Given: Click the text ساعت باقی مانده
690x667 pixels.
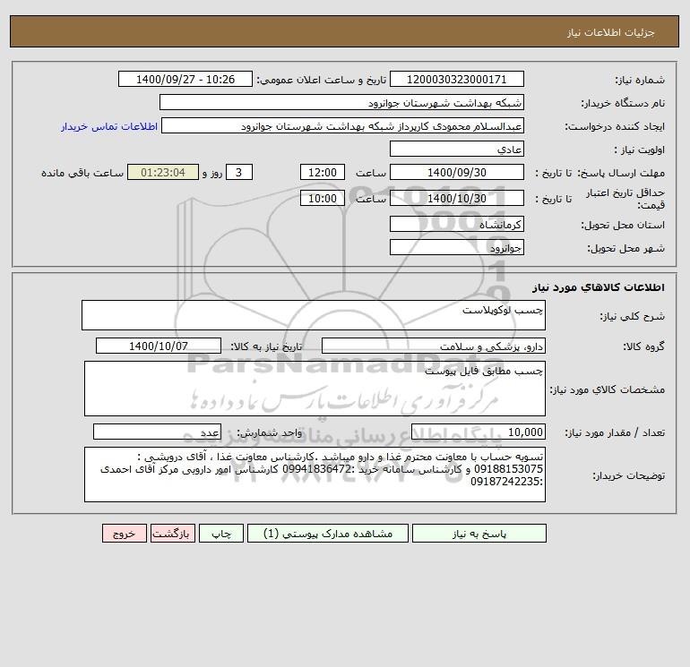Looking at the screenshot, I should click(x=82, y=173).
